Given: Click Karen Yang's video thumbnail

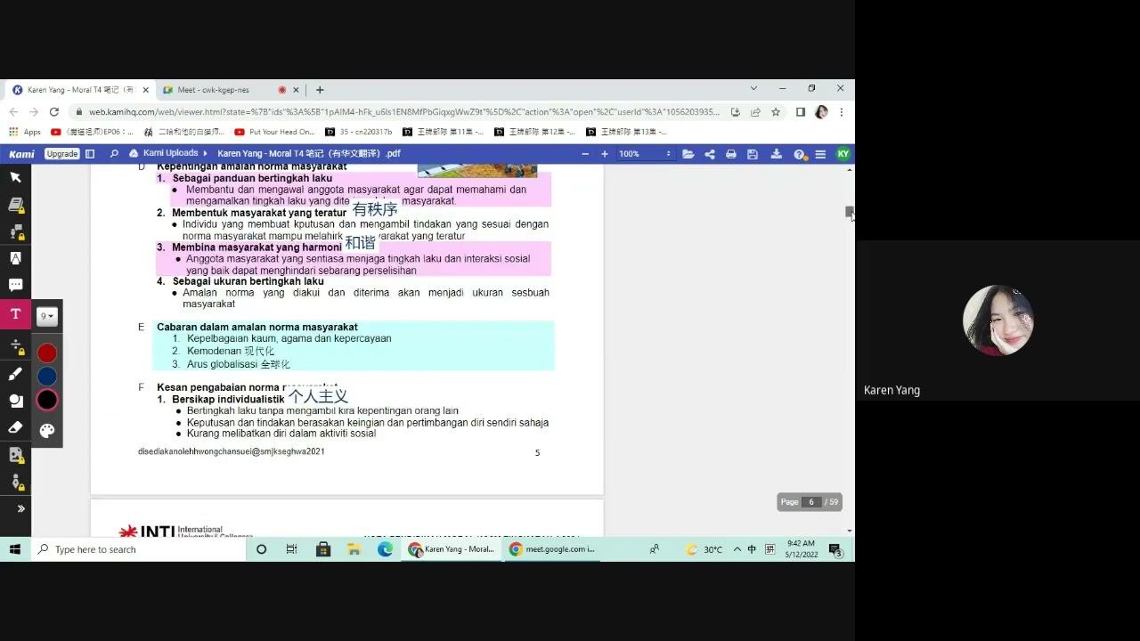Looking at the screenshot, I should (997, 320).
